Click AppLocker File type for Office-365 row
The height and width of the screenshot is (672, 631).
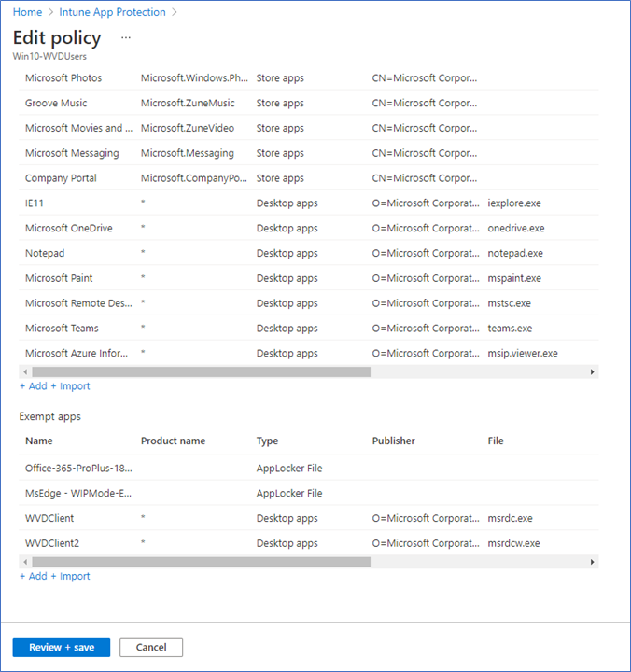point(289,468)
